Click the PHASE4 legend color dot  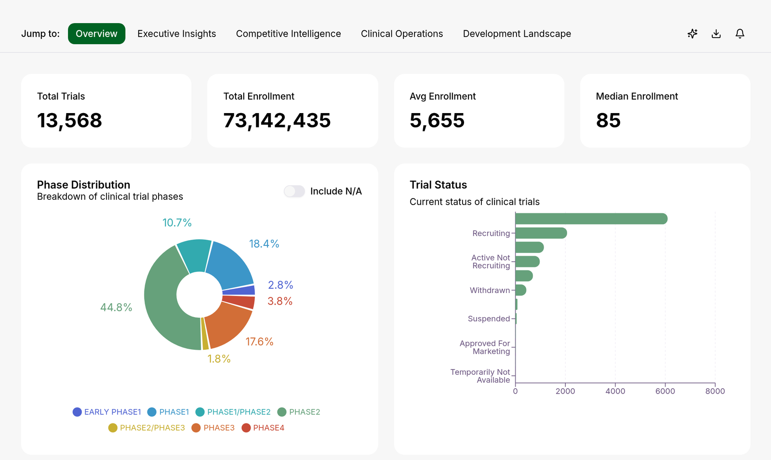coord(246,428)
